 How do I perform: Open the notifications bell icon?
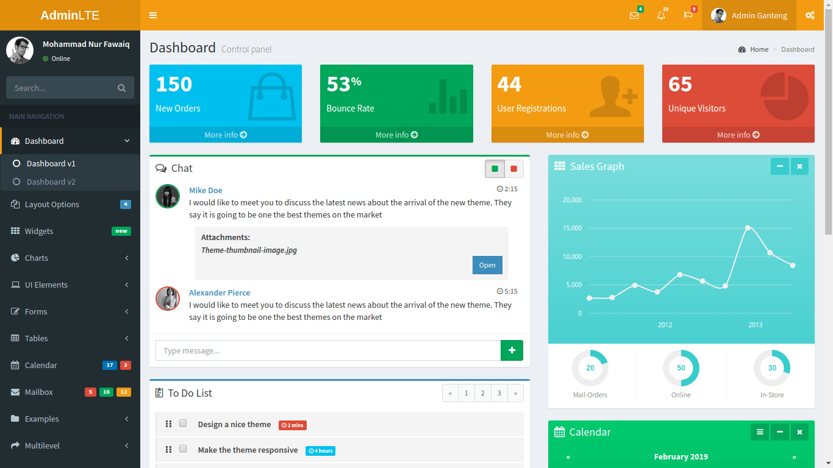[661, 15]
